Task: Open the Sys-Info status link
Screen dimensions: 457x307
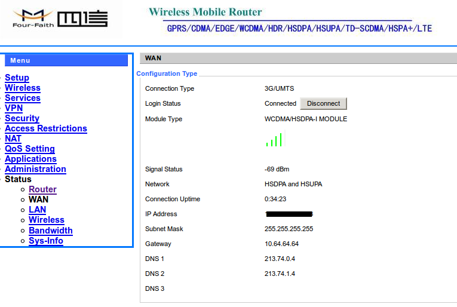Action: click(46, 241)
